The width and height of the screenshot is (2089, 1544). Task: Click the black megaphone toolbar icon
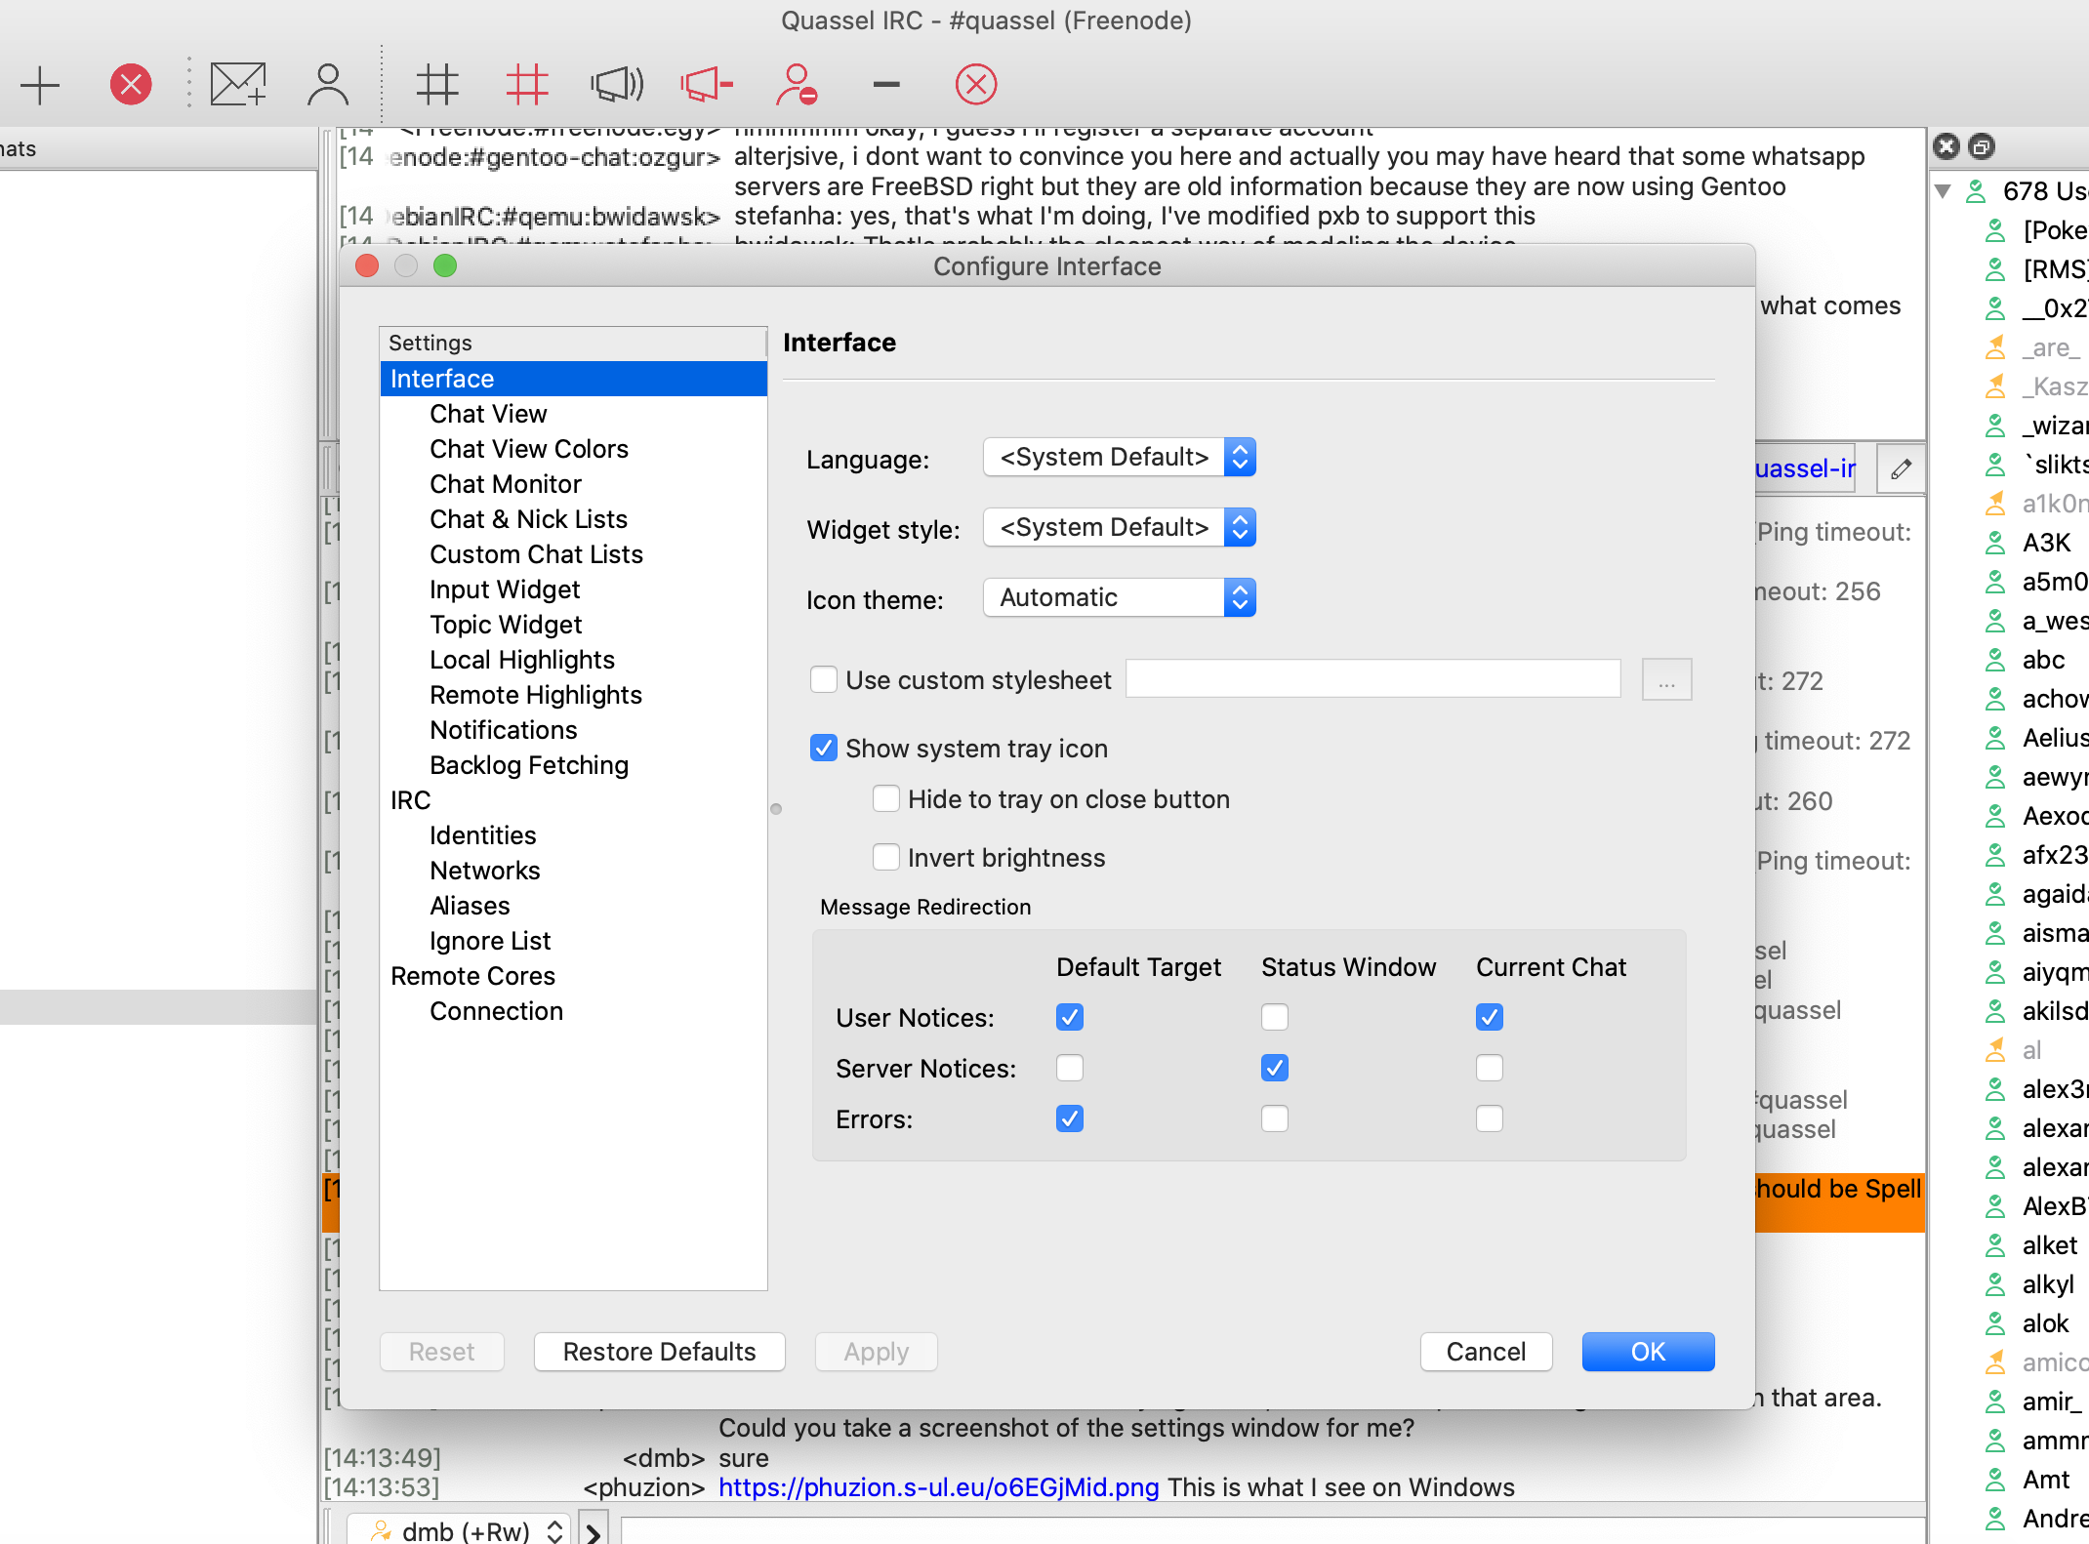[x=617, y=85]
